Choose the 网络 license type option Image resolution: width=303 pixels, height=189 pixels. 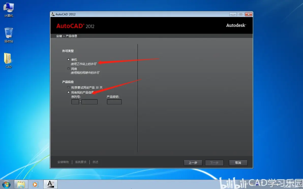click(x=68, y=69)
